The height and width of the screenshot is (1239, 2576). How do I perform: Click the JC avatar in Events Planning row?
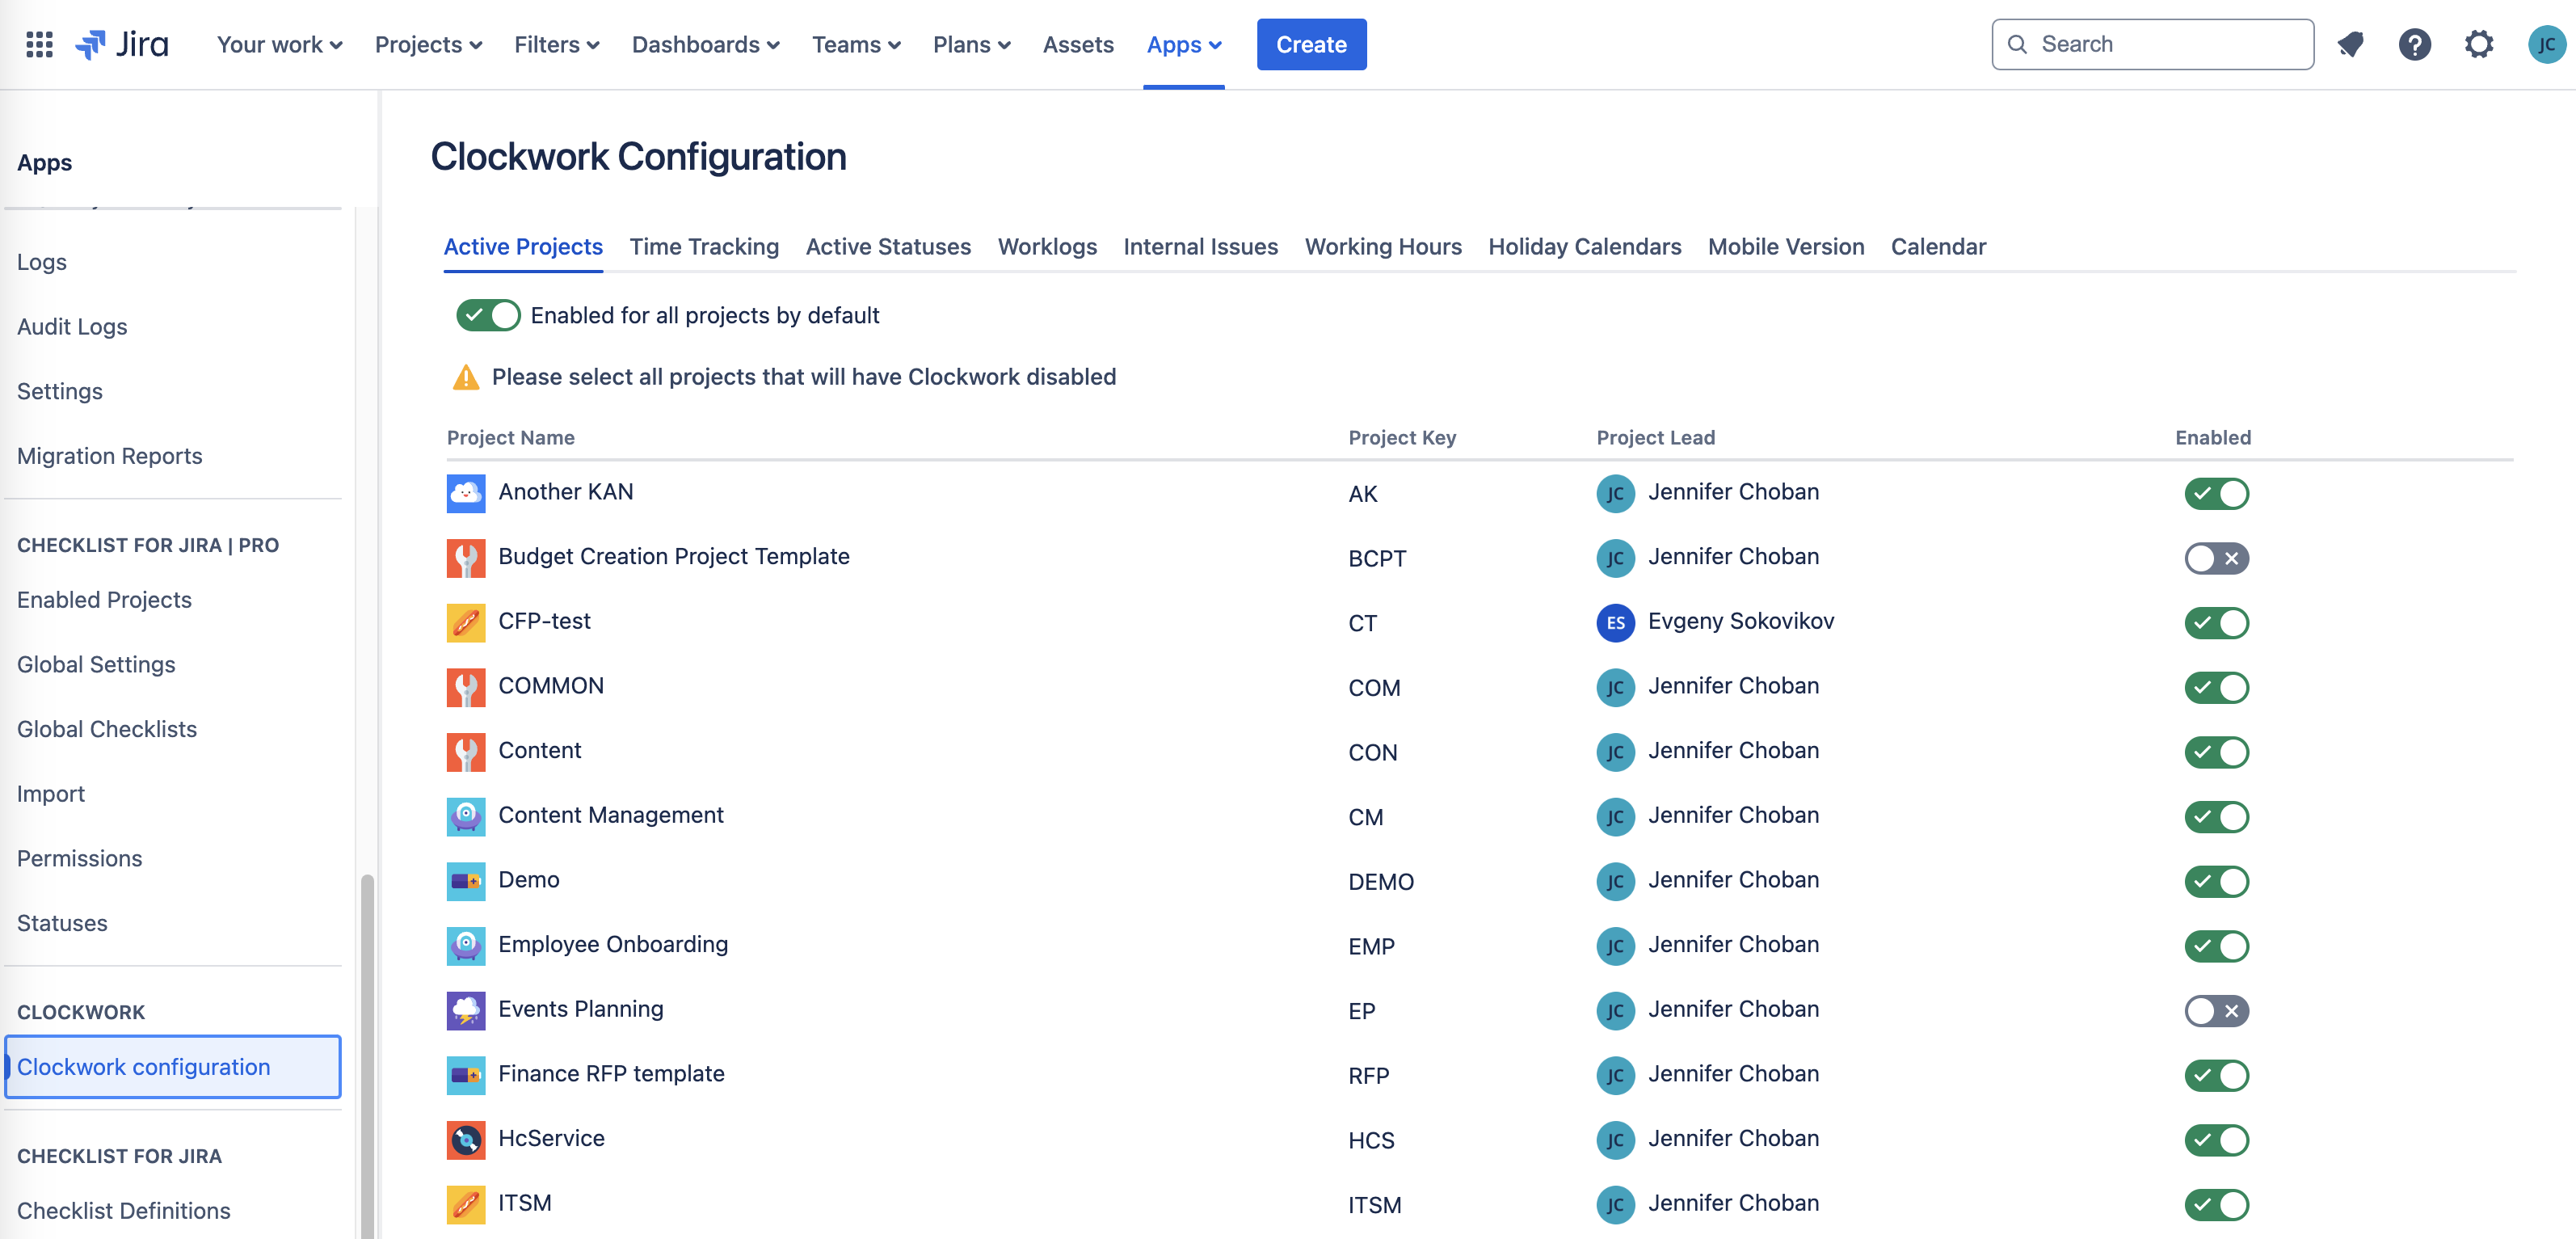(x=1615, y=1010)
